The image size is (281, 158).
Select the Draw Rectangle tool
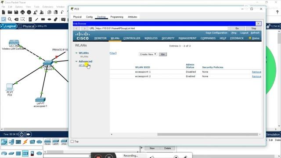[x=43, y=19]
